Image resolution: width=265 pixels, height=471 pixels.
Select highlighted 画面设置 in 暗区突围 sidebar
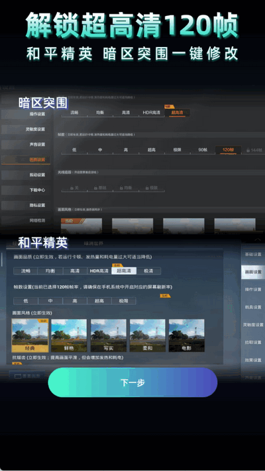(x=26, y=160)
